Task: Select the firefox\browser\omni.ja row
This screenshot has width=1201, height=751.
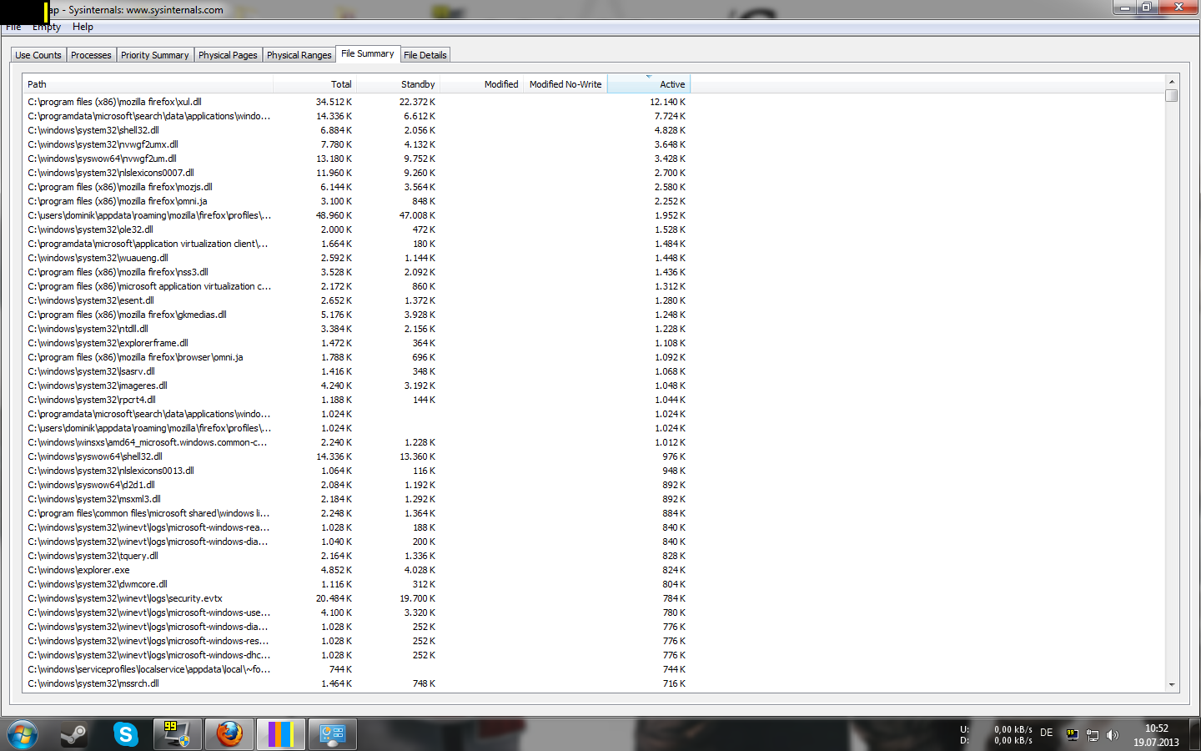Action: tap(357, 357)
